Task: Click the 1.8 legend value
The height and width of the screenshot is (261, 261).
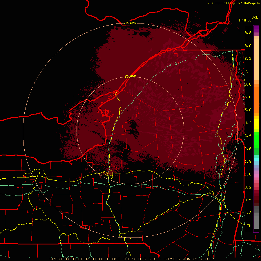Action: point(248,162)
